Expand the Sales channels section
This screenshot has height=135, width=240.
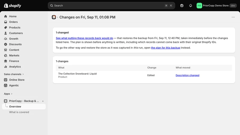[x=14, y=74]
